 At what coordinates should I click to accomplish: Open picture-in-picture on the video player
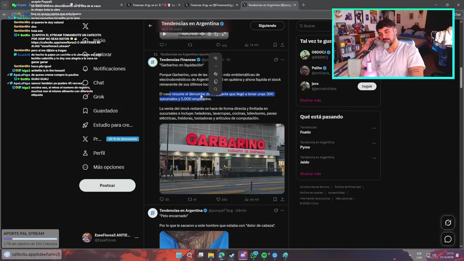(216, 34)
